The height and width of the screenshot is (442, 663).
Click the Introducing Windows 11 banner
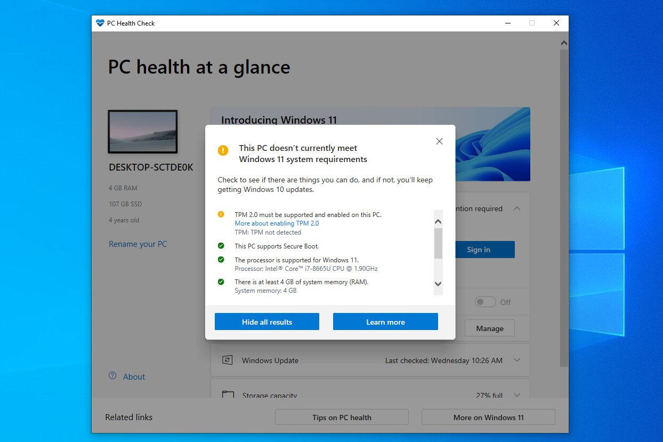point(370,144)
